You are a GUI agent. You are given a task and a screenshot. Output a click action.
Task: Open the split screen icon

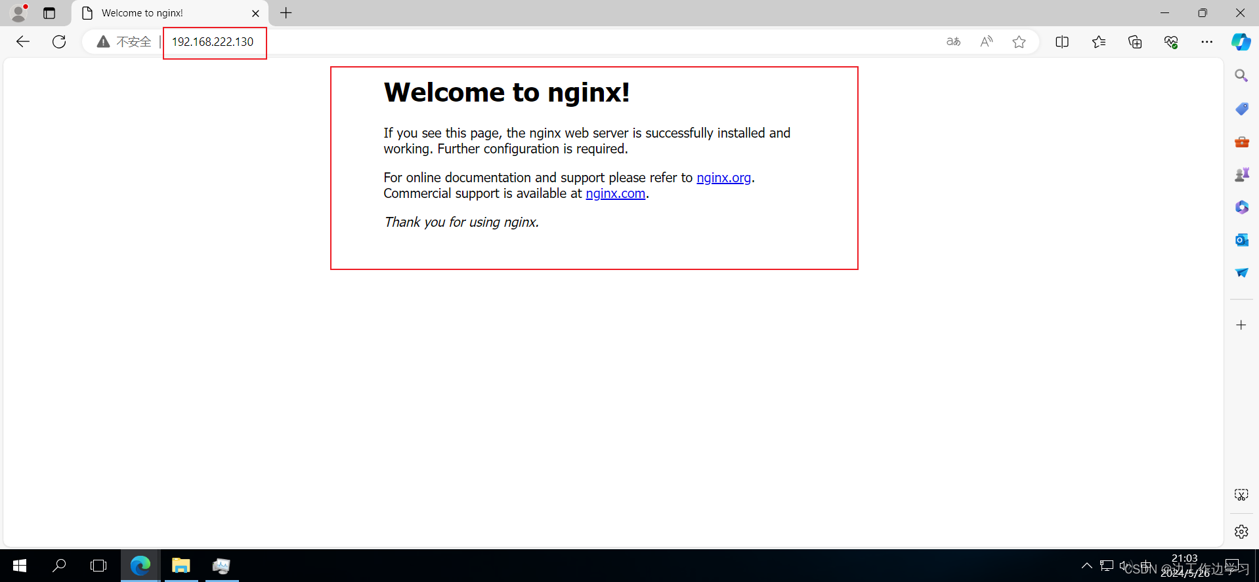tap(1062, 42)
